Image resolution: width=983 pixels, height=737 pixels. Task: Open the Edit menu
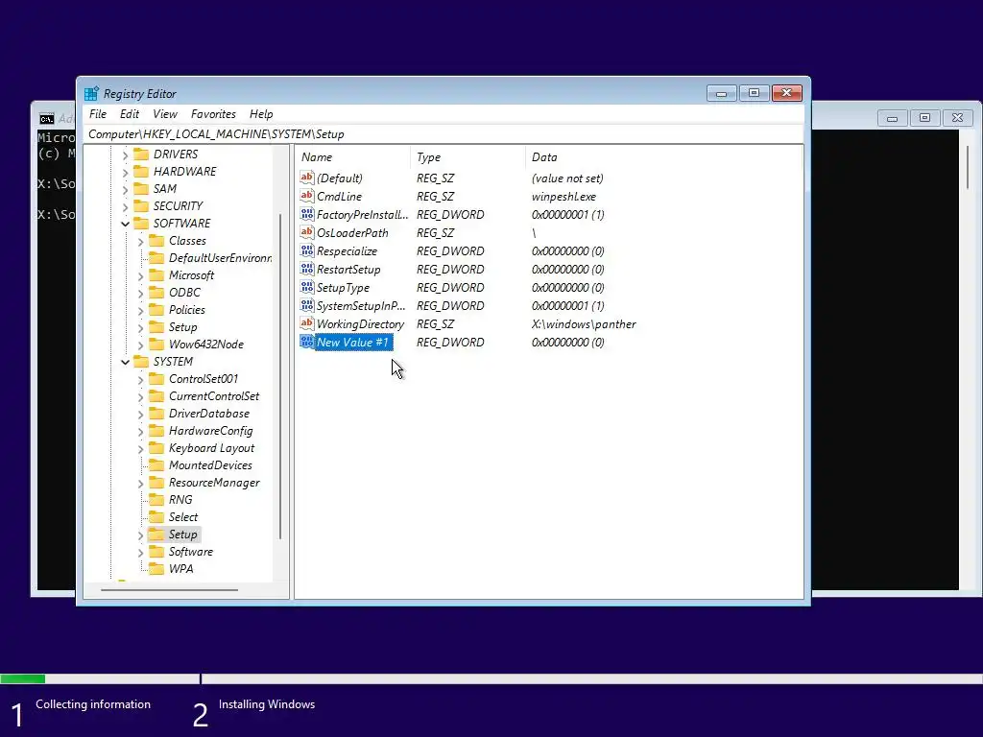coord(130,114)
